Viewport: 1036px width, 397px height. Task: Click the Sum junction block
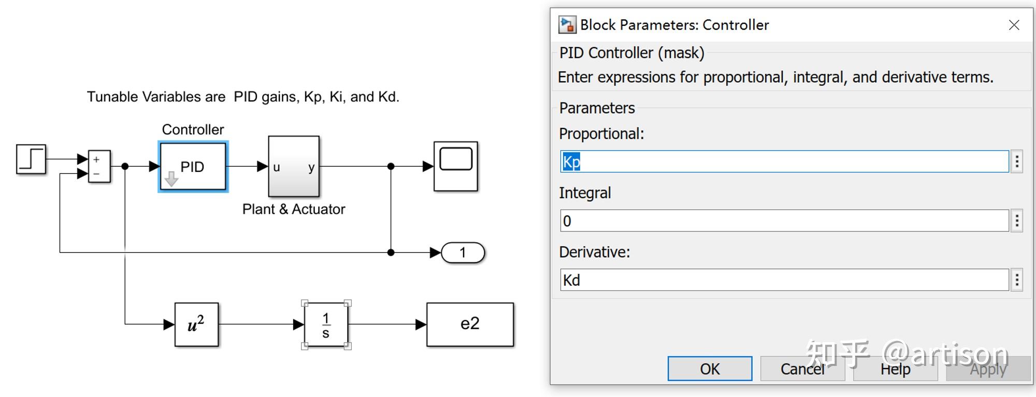point(99,166)
